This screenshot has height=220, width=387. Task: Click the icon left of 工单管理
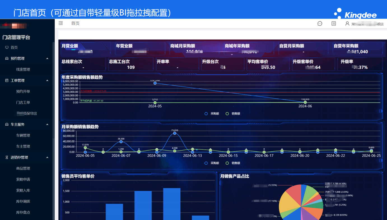click(7, 81)
